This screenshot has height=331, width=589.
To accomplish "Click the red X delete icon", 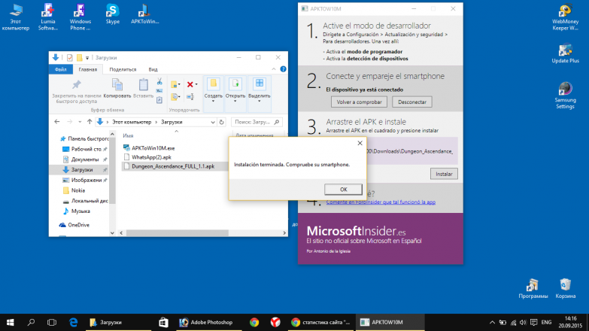I will click(190, 84).
